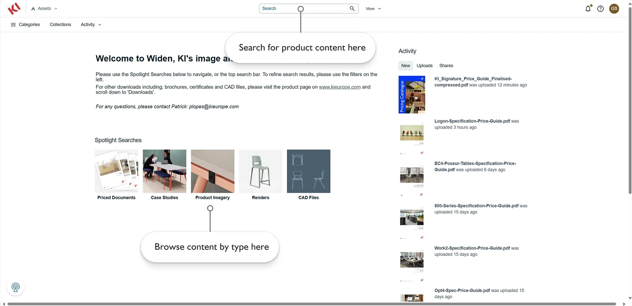The image size is (632, 306).
Task: Open the GS user avatar menu
Action: click(614, 8)
